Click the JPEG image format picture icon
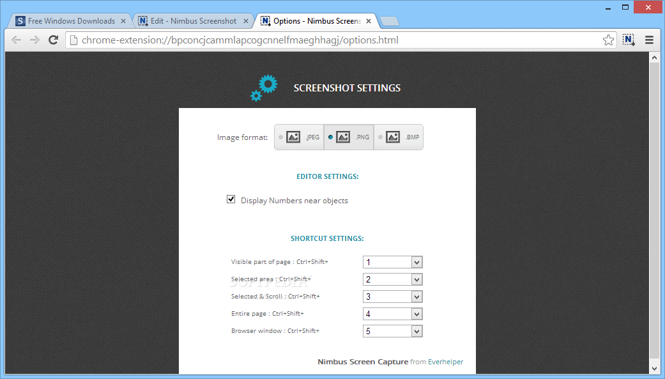This screenshot has height=379, width=665. click(x=293, y=137)
